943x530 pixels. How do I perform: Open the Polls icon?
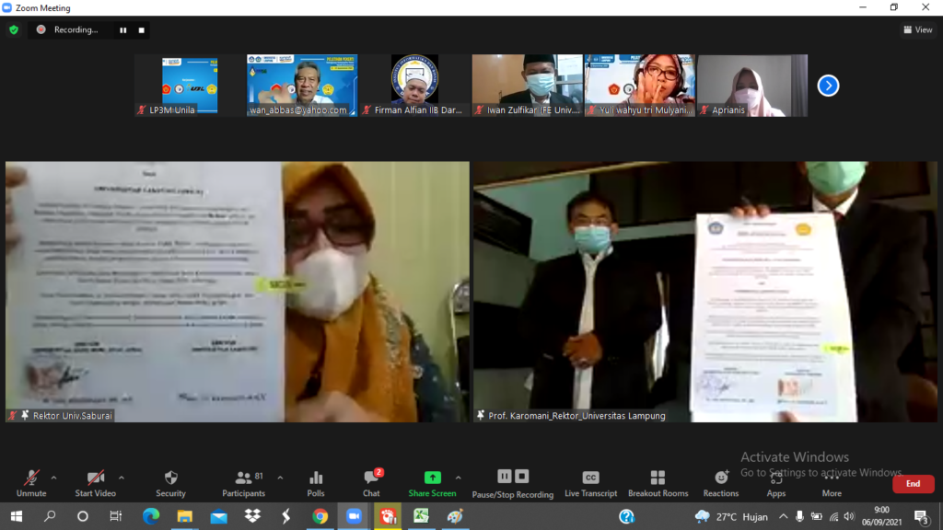(x=316, y=483)
